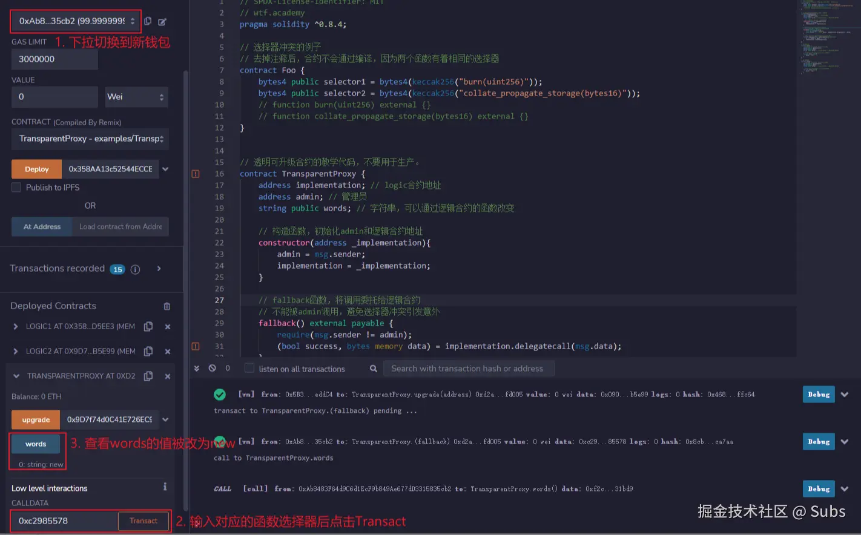Remove the LOGIC2 deployed contract
861x535 pixels.
pos(168,352)
